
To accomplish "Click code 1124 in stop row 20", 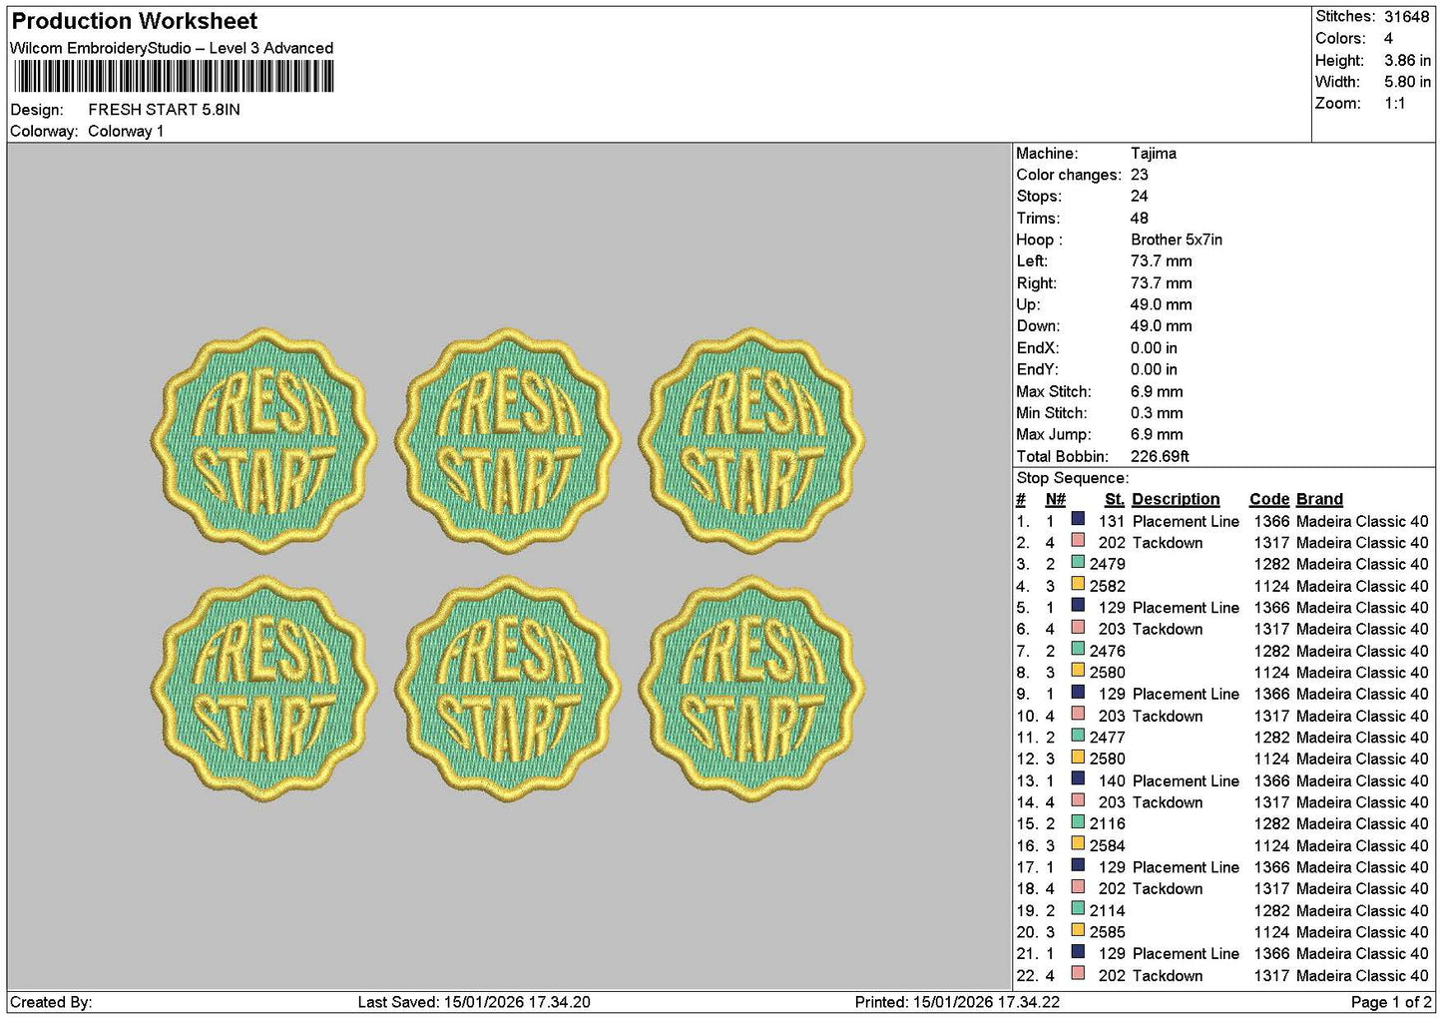I will [1271, 932].
